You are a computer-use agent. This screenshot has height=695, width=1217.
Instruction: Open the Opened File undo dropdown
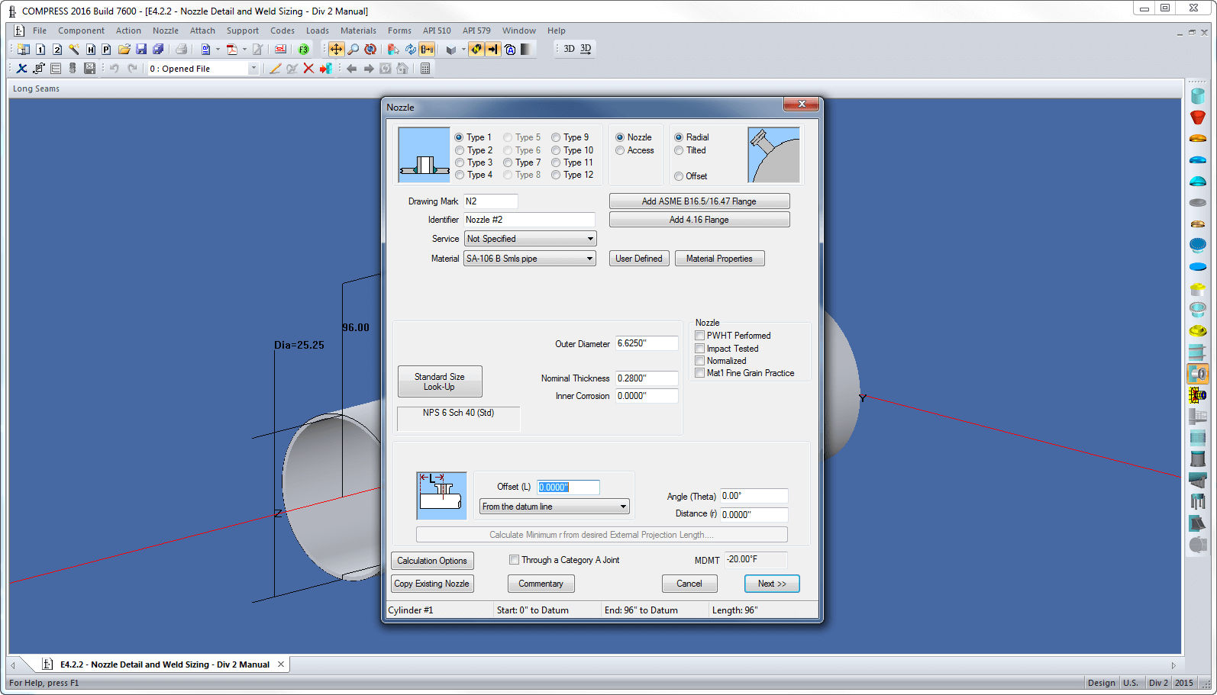(253, 69)
